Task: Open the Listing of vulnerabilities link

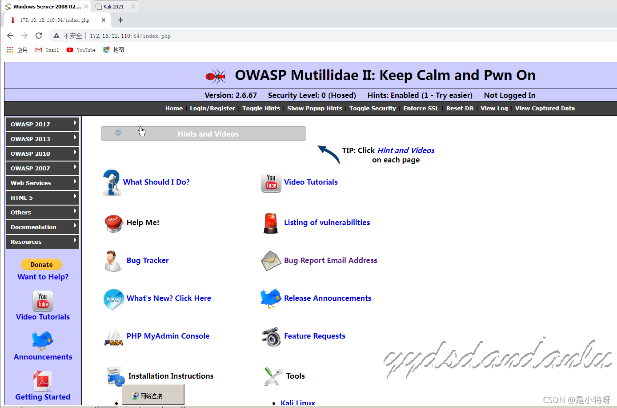Action: pyautogui.click(x=327, y=222)
